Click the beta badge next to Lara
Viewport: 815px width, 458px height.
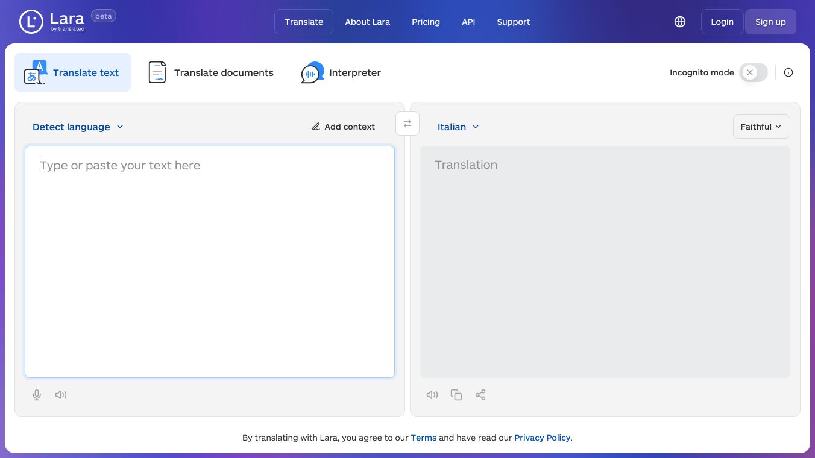coord(104,16)
